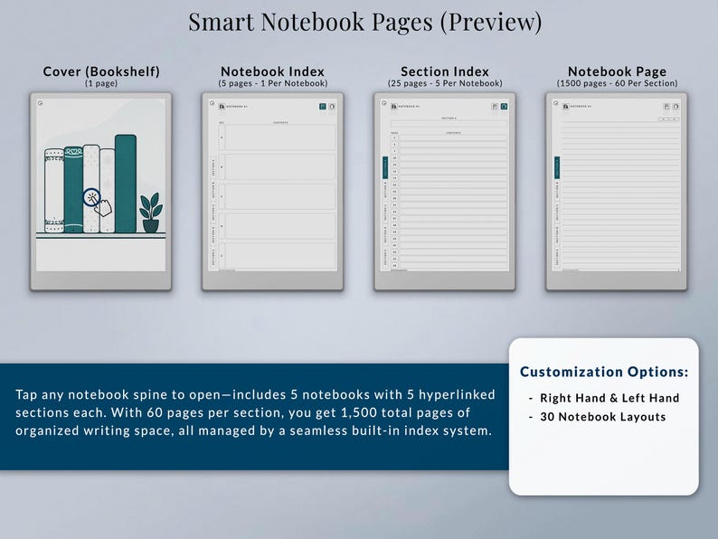The width and height of the screenshot is (718, 539).
Task: Select the teal active section tab on Notebook Page
Action: [x=557, y=167]
